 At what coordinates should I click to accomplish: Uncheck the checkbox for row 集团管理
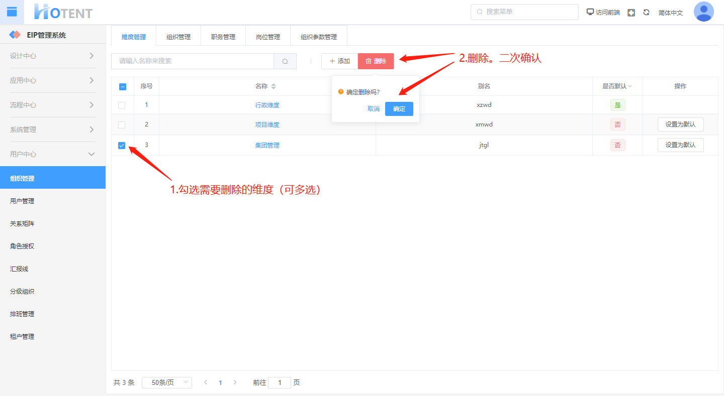click(x=122, y=146)
